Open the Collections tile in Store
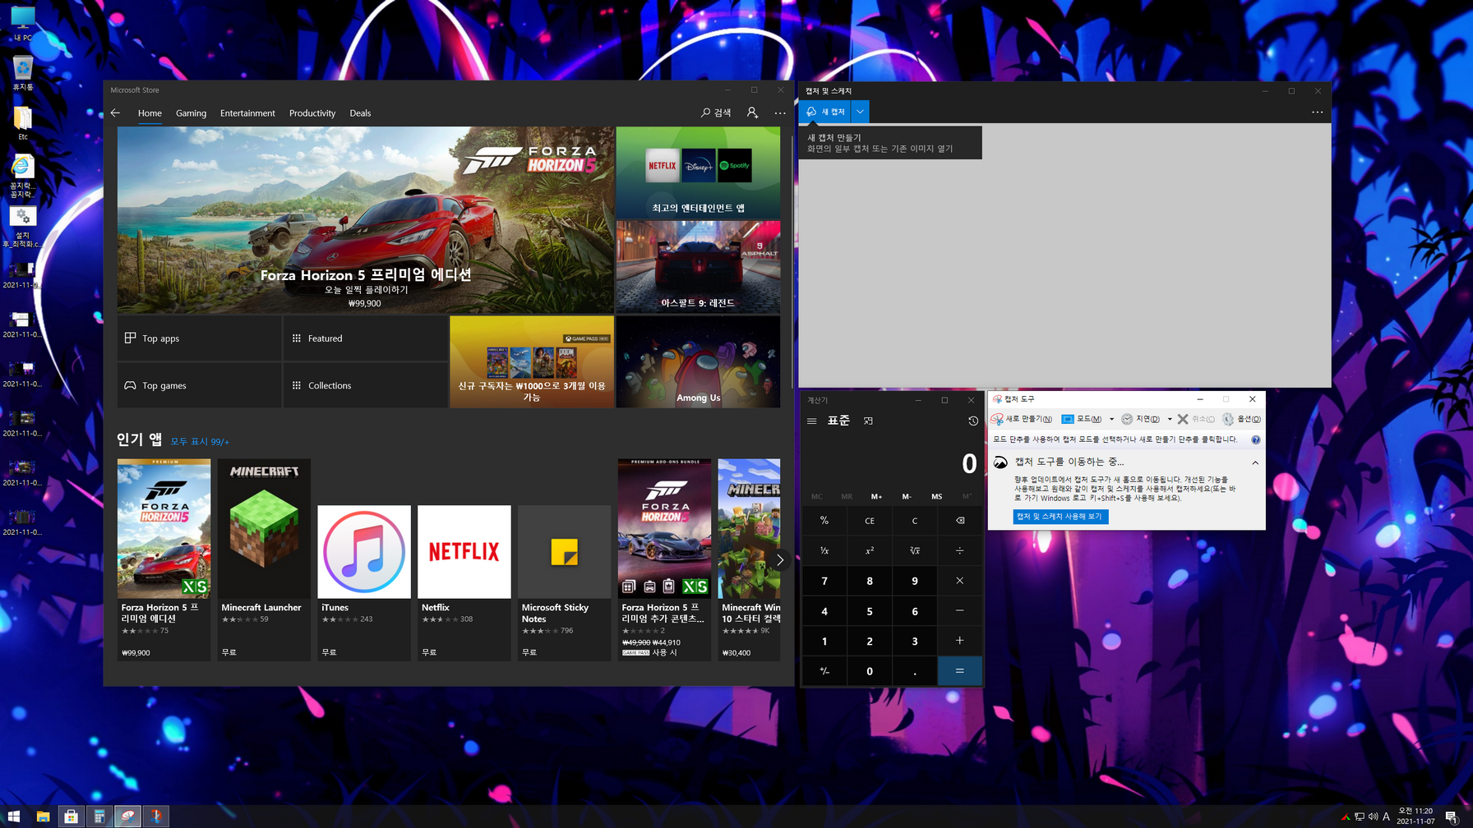Screen dimensions: 1473x828 (x=365, y=385)
